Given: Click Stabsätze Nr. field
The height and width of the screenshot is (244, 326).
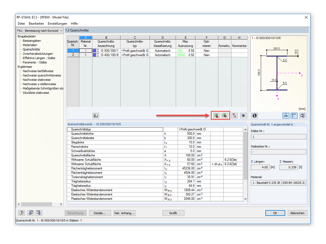Looking at the screenshot, I should [278, 152].
